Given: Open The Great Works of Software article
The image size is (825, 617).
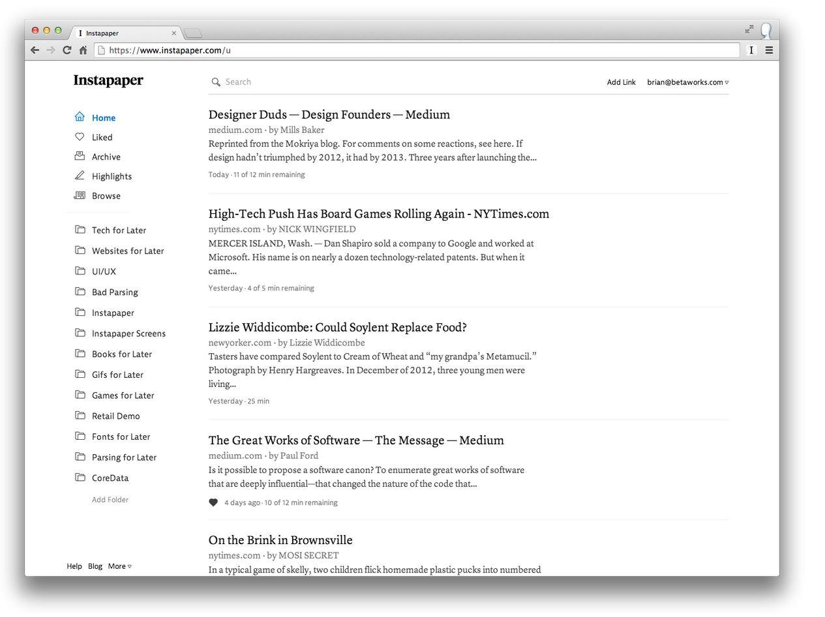Looking at the screenshot, I should 356,440.
